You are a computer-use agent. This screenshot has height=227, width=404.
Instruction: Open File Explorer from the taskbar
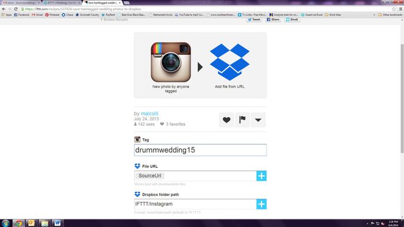tap(44, 223)
